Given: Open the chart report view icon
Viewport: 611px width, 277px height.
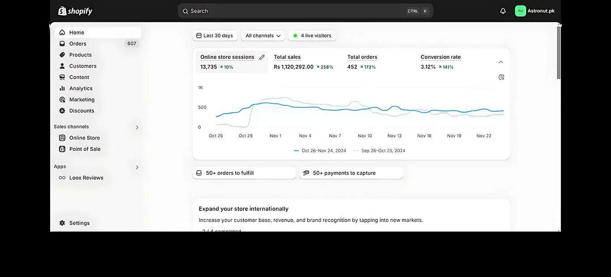Looking at the screenshot, I should point(501,77).
